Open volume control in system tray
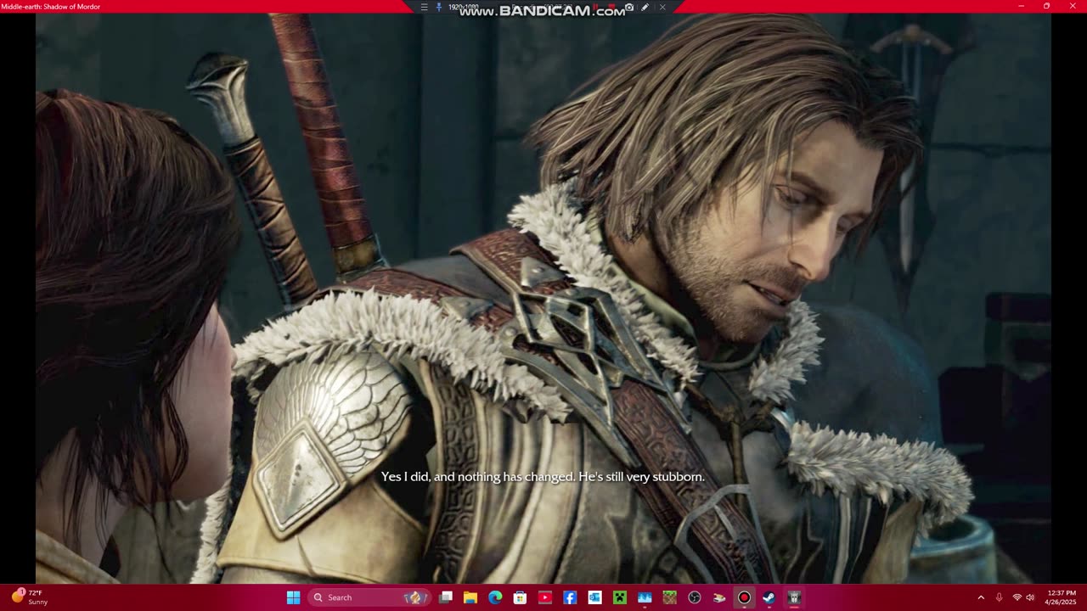Viewport: 1087px width, 611px height. (x=1030, y=597)
